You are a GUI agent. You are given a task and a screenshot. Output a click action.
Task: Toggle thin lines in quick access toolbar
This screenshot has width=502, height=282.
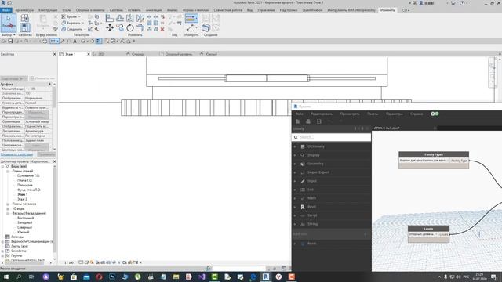[x=99, y=41]
